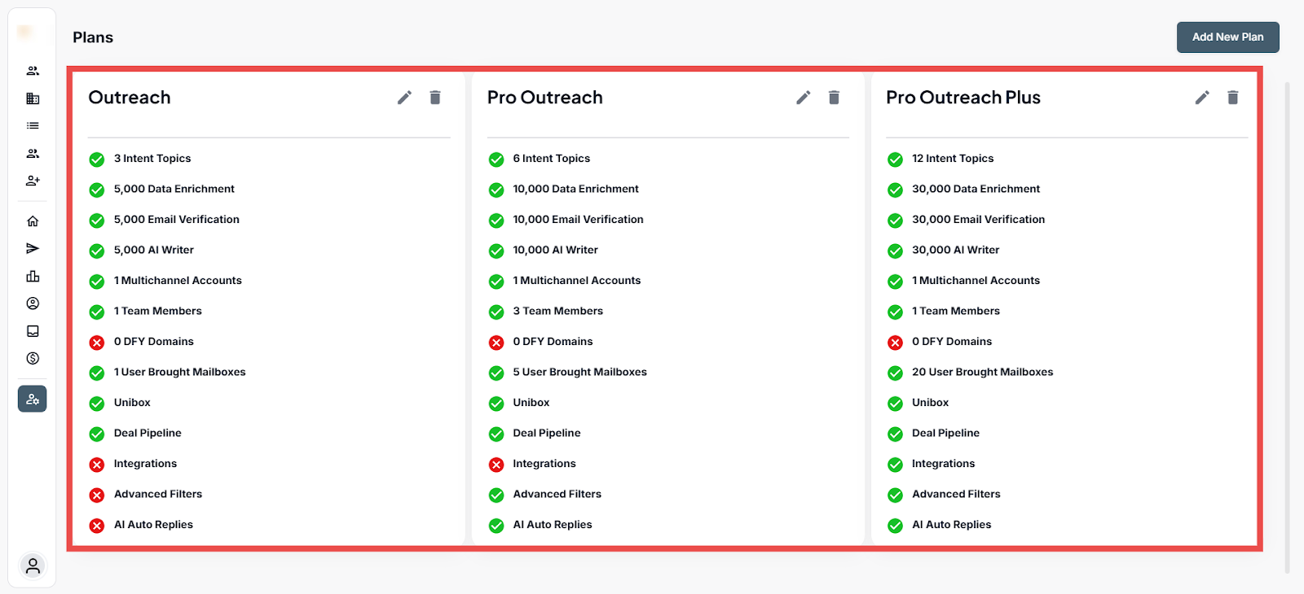Edit the Pro Outreach Plus plan
Image resolution: width=1304 pixels, height=594 pixels.
[1202, 98]
